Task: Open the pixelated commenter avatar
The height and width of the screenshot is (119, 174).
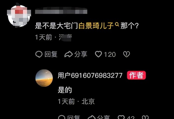Action: tap(19, 15)
